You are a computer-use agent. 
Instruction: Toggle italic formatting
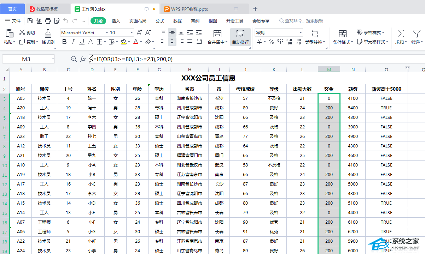click(x=73, y=42)
